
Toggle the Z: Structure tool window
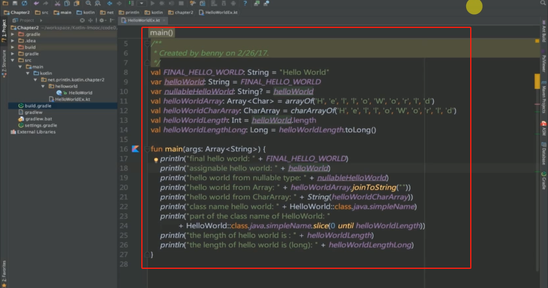4,63
